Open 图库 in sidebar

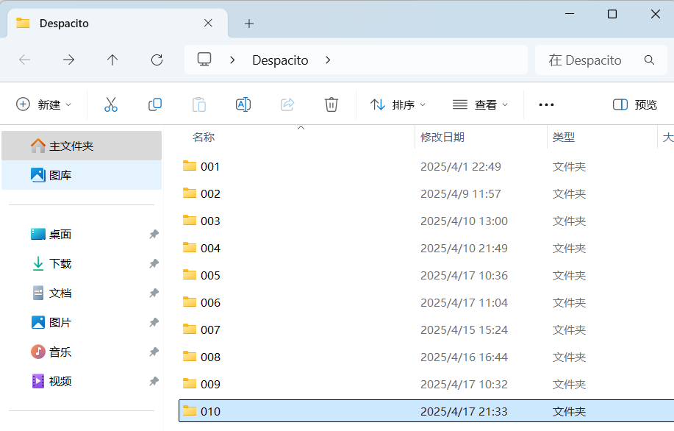(82, 175)
